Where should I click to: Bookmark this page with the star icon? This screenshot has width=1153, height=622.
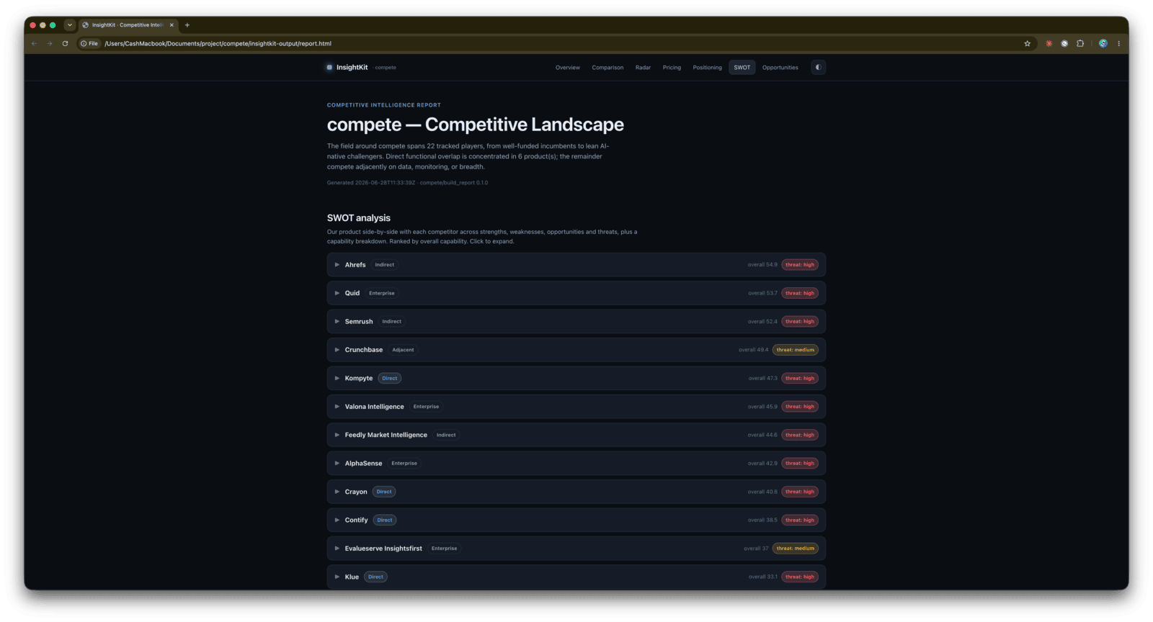1027,44
